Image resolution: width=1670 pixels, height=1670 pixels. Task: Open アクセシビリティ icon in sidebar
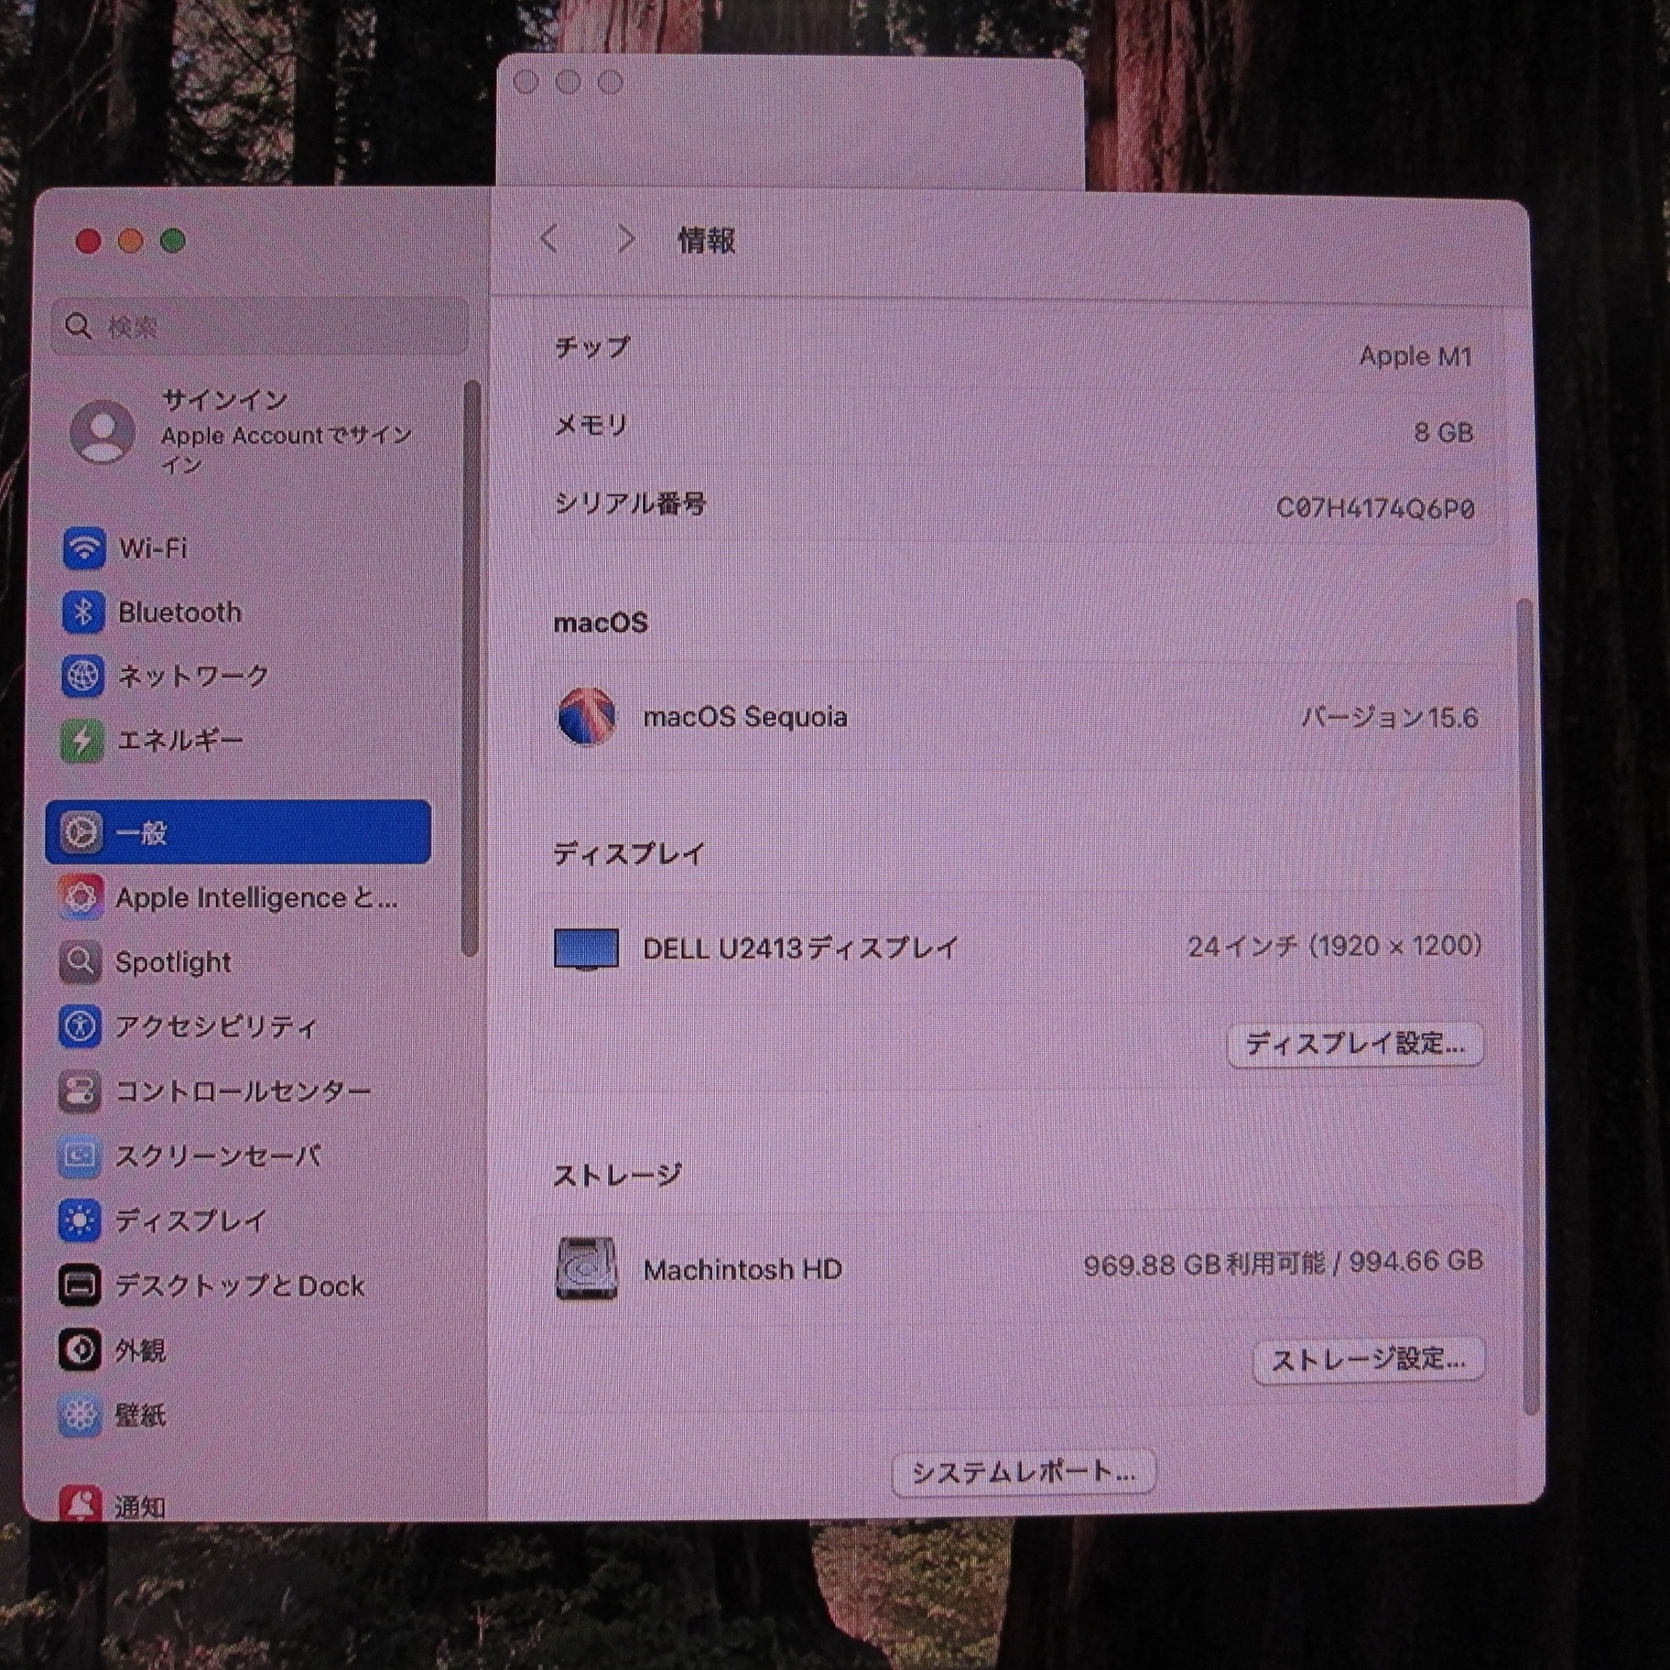[81, 1026]
